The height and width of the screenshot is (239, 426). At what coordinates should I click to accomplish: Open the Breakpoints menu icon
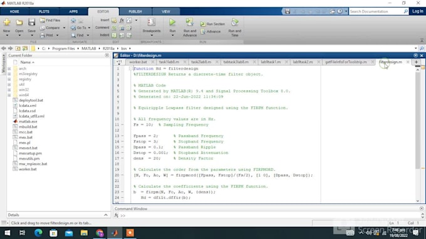(152, 23)
